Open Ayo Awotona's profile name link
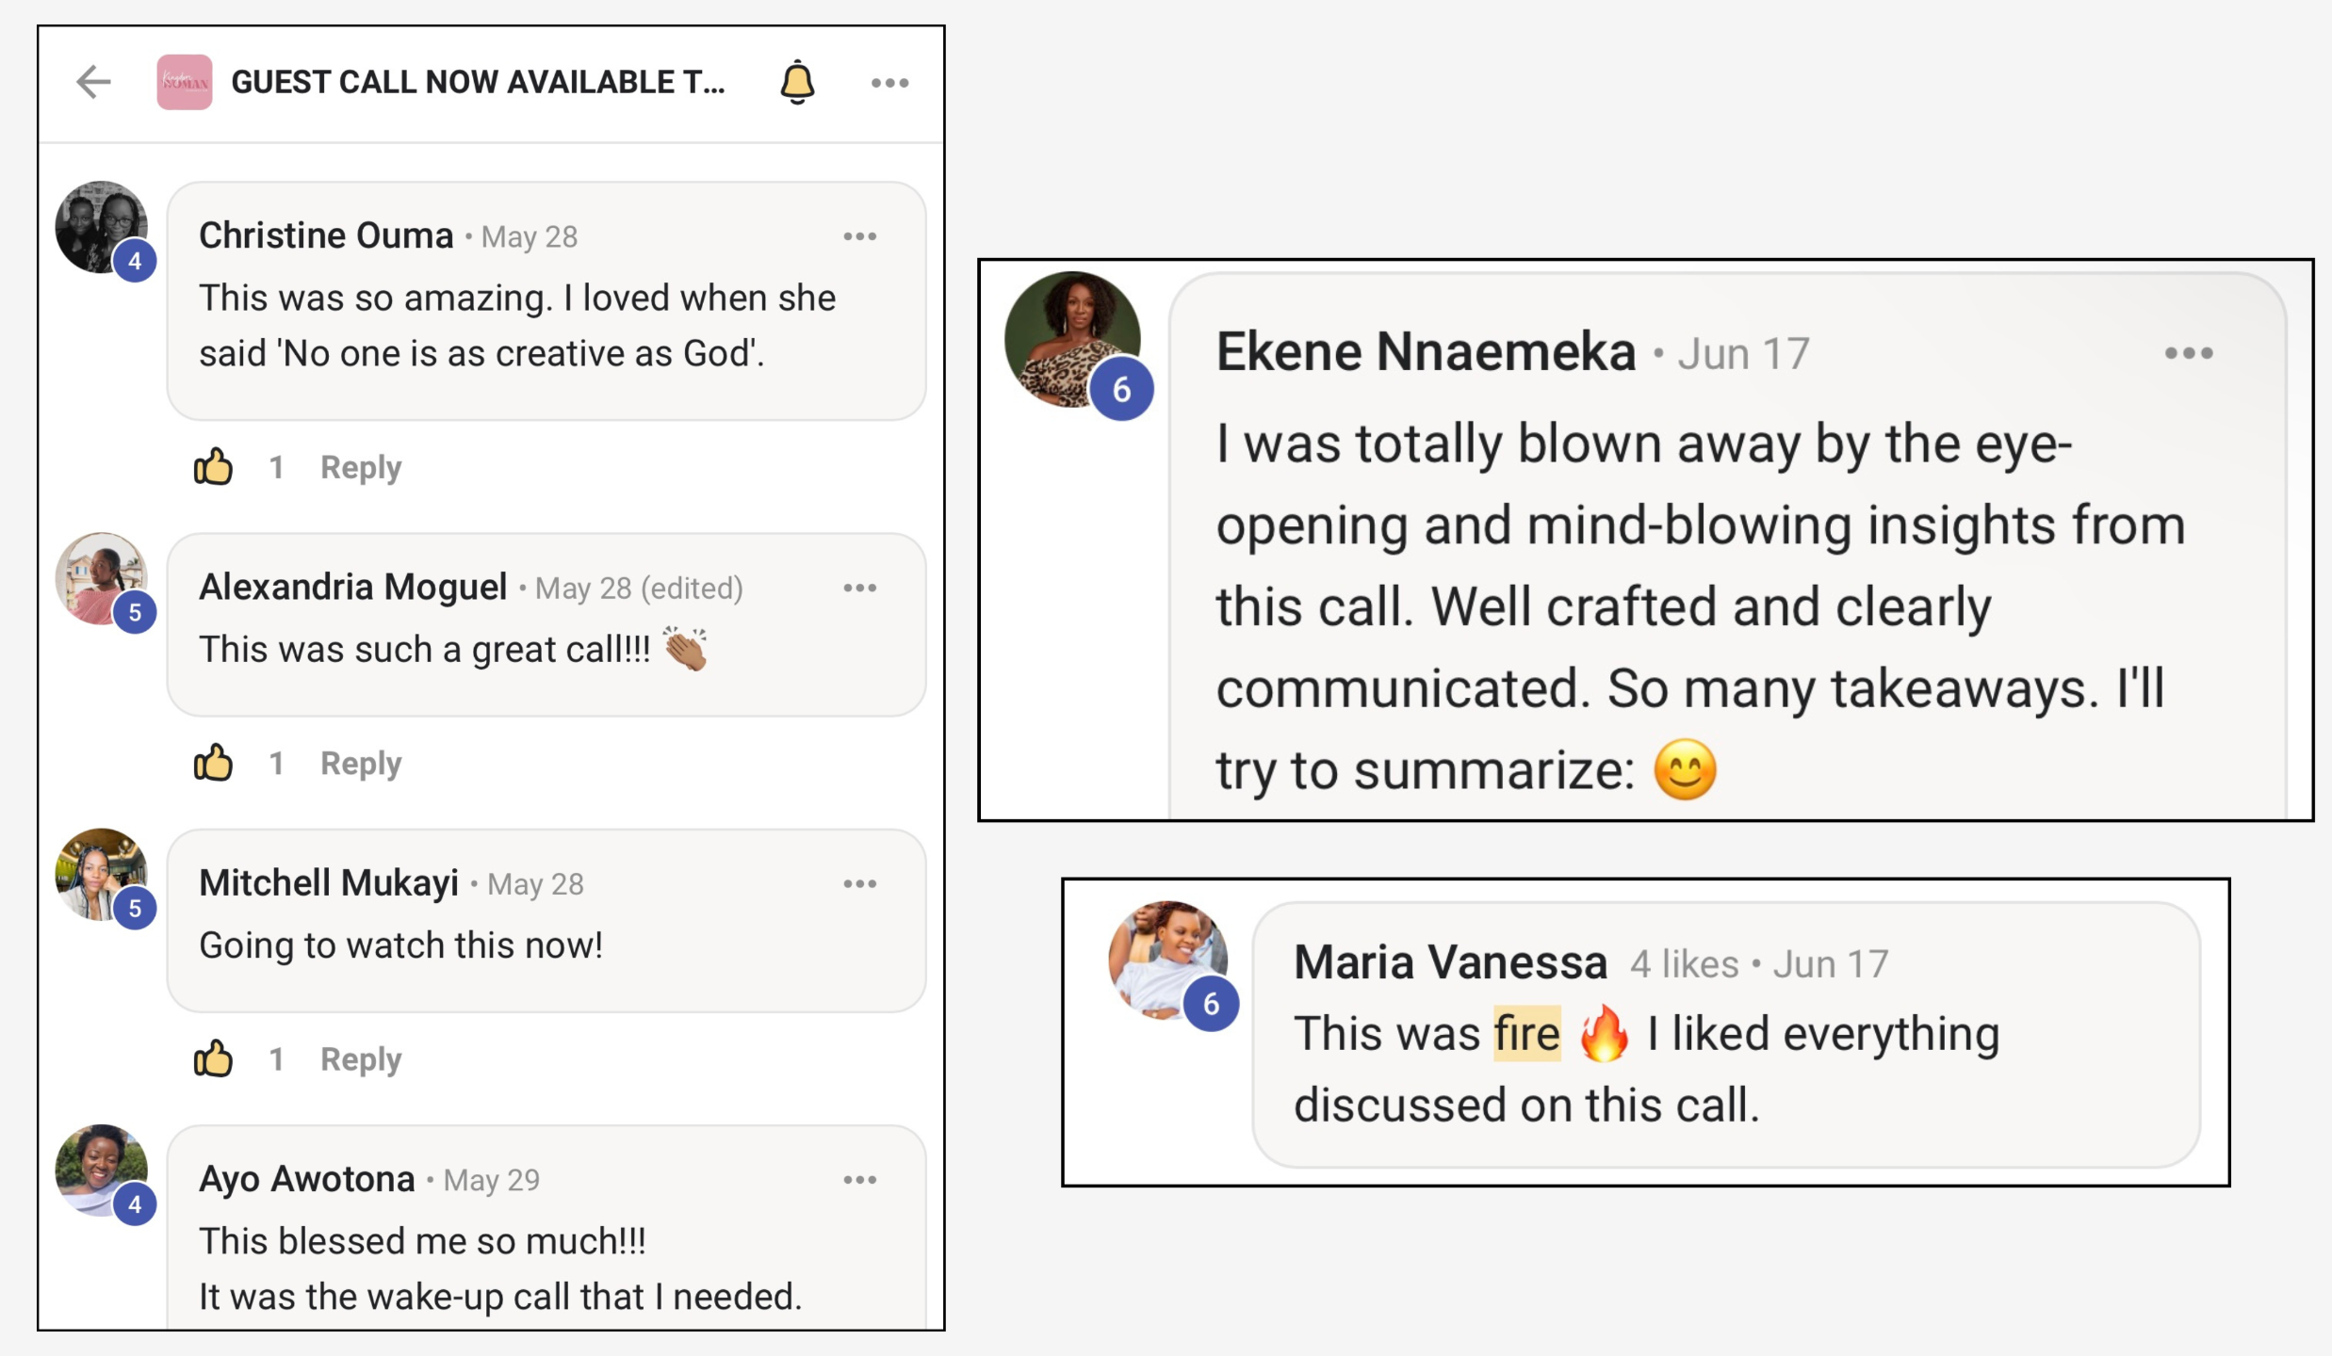Viewport: 2332px width, 1356px height. pyautogui.click(x=307, y=1179)
